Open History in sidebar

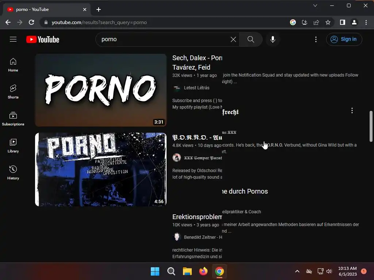point(13,172)
